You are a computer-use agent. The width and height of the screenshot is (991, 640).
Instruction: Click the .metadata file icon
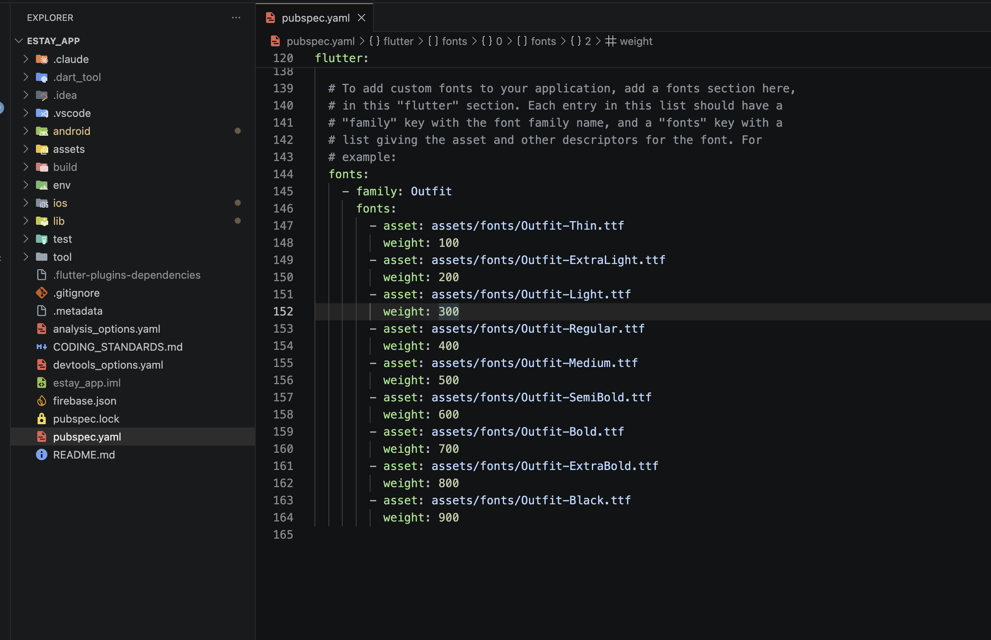click(42, 311)
